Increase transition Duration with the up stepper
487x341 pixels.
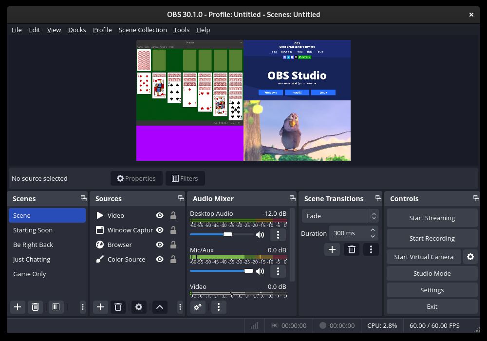pyautogui.click(x=373, y=229)
